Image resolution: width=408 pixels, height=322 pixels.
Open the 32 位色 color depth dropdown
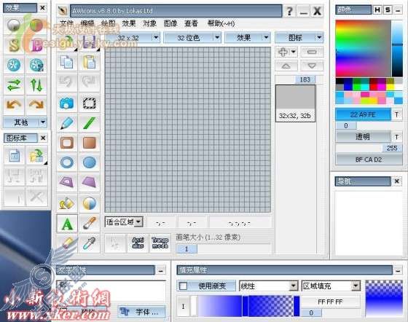(217, 38)
